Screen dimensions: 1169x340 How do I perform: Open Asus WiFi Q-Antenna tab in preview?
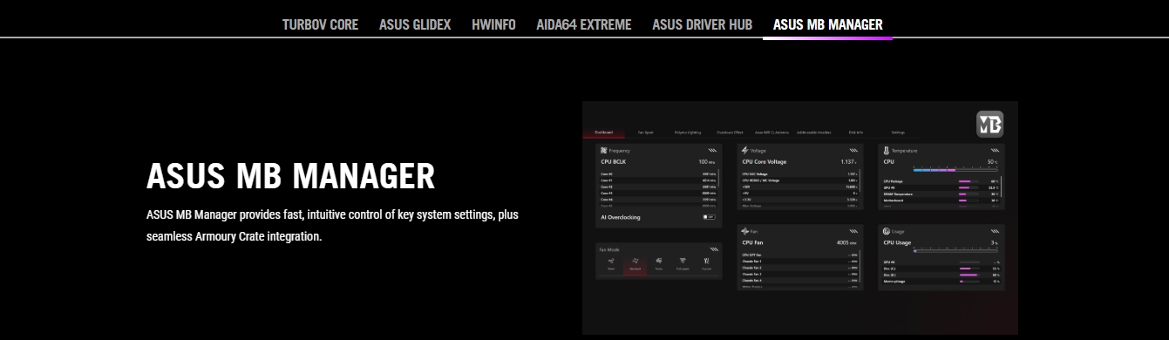pyautogui.click(x=771, y=133)
